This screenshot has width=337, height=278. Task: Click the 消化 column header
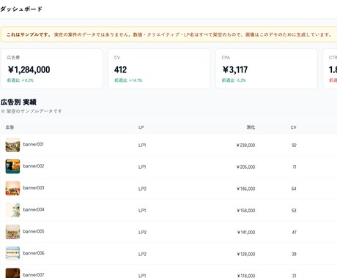(x=251, y=127)
